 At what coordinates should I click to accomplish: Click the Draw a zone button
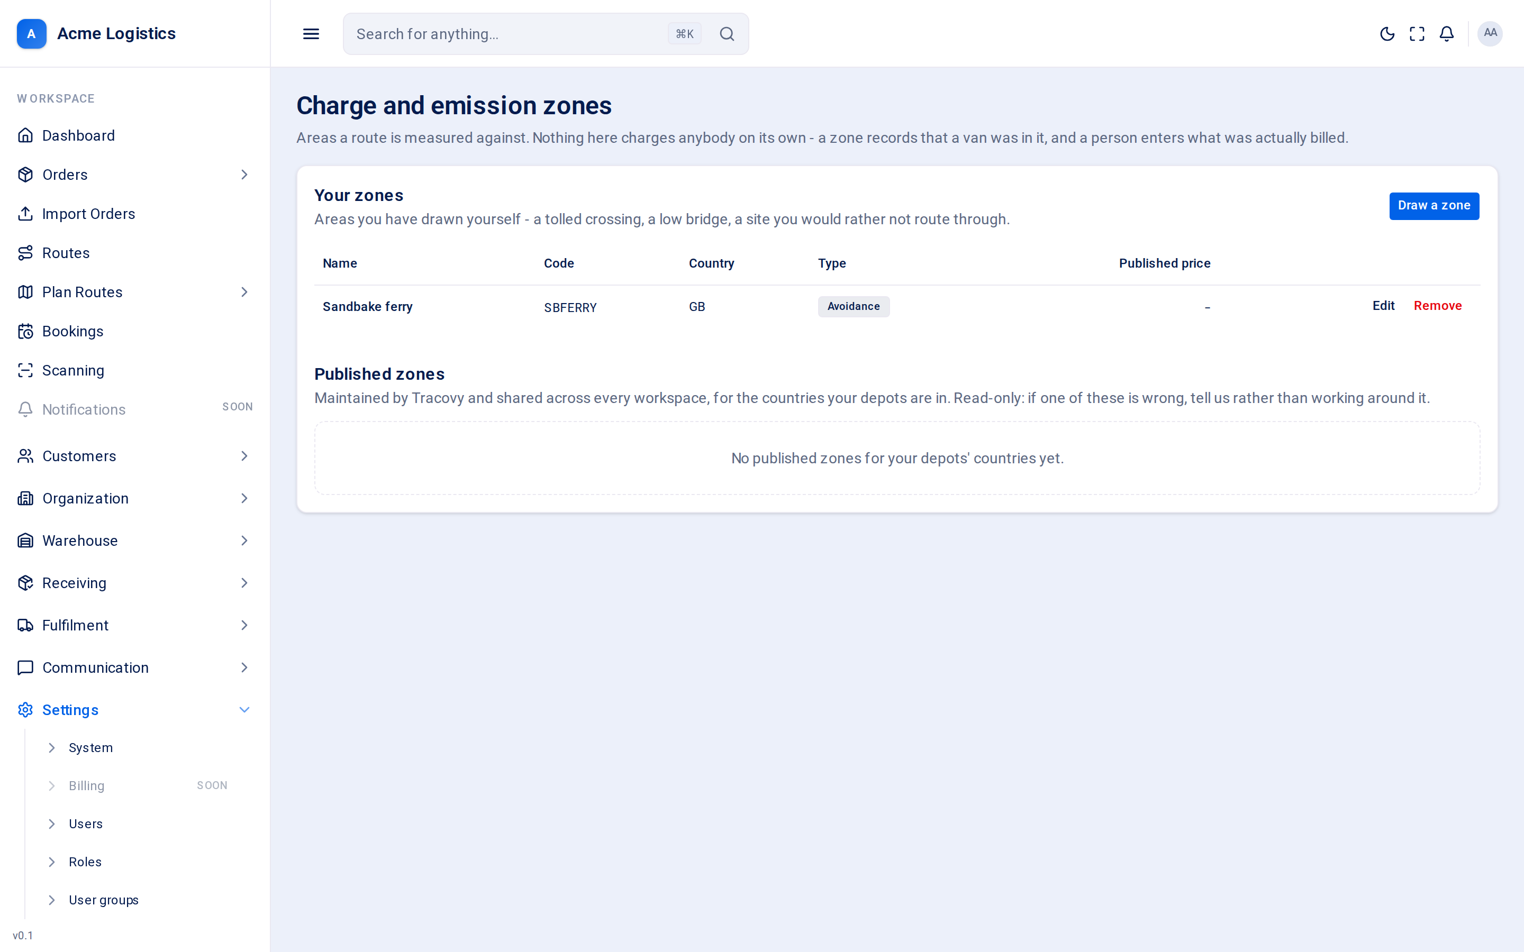(1434, 206)
